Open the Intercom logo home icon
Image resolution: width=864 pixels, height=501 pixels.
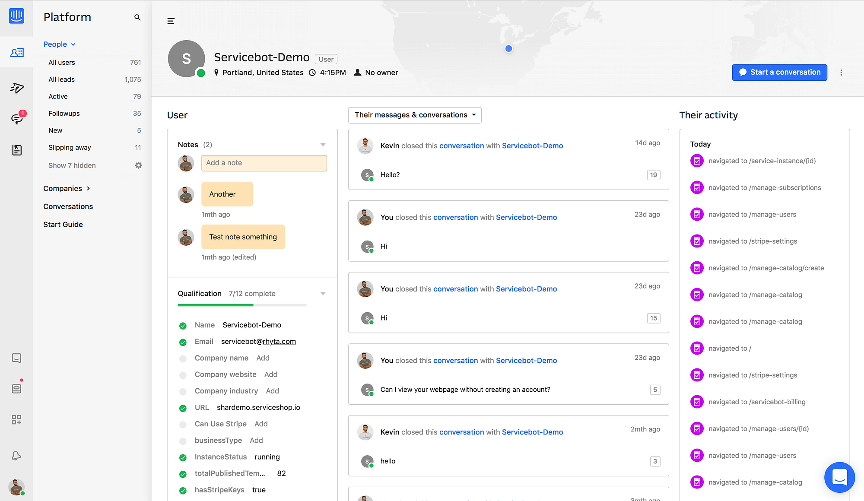click(16, 16)
